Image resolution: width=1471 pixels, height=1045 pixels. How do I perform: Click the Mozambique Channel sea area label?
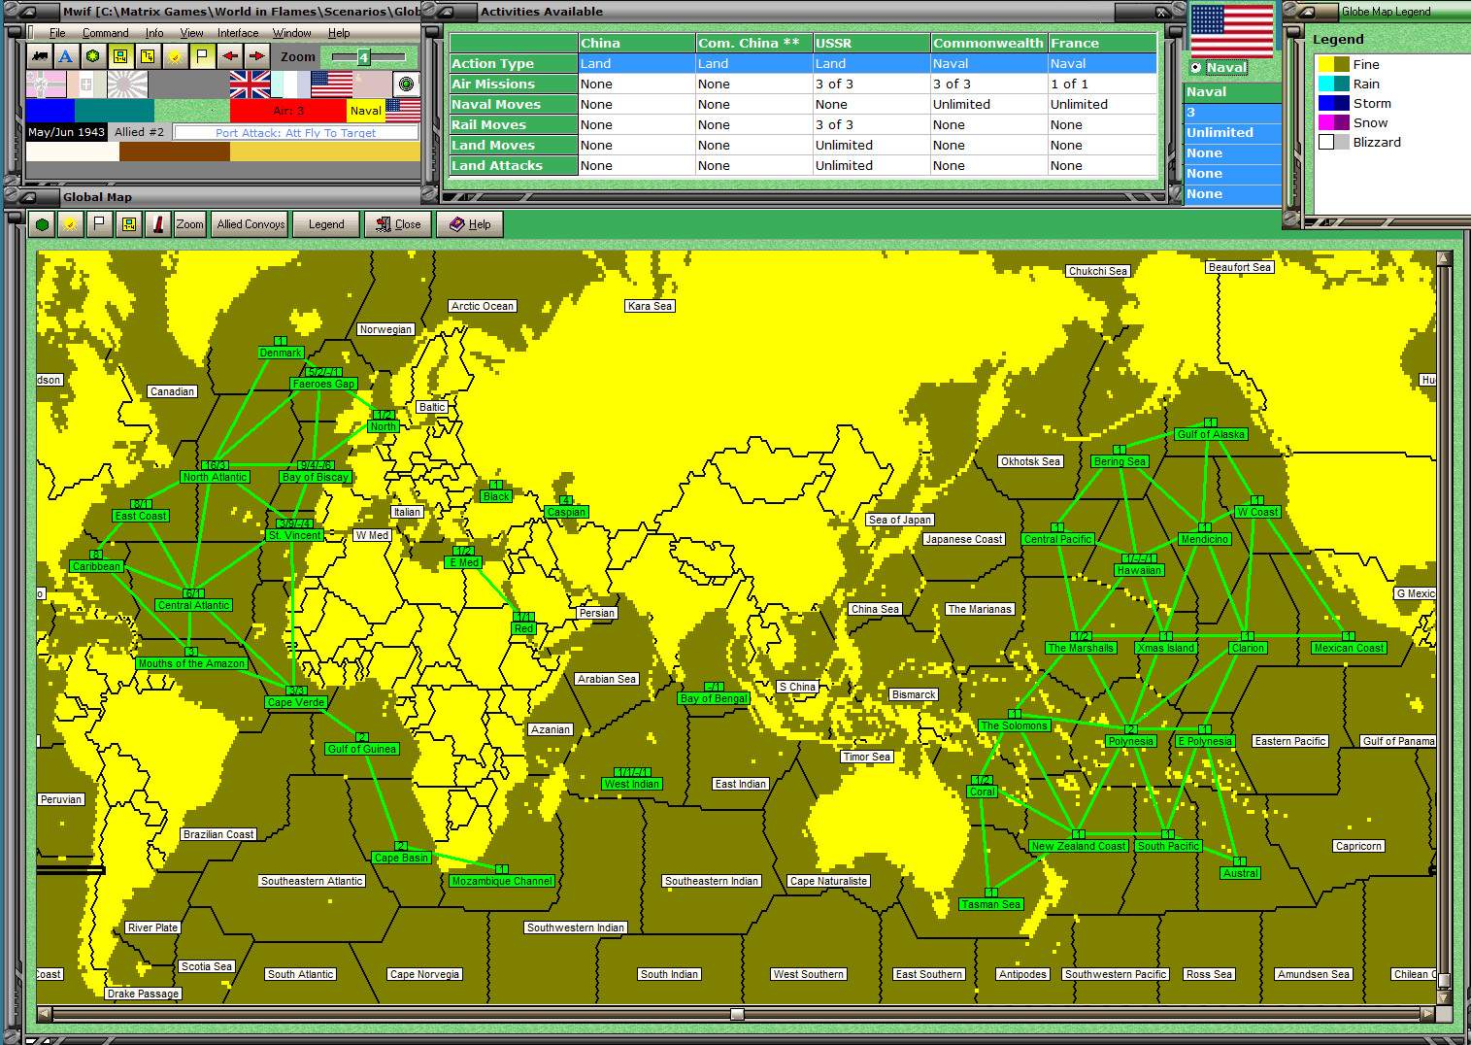(502, 881)
